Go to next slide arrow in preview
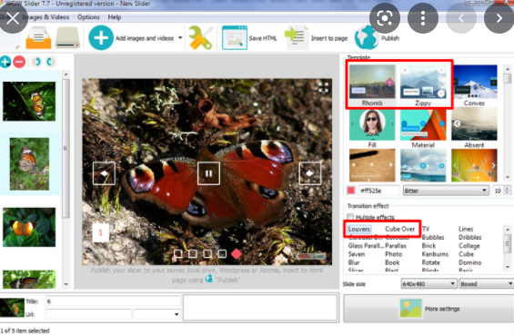This screenshot has width=514, height=335. point(310,173)
